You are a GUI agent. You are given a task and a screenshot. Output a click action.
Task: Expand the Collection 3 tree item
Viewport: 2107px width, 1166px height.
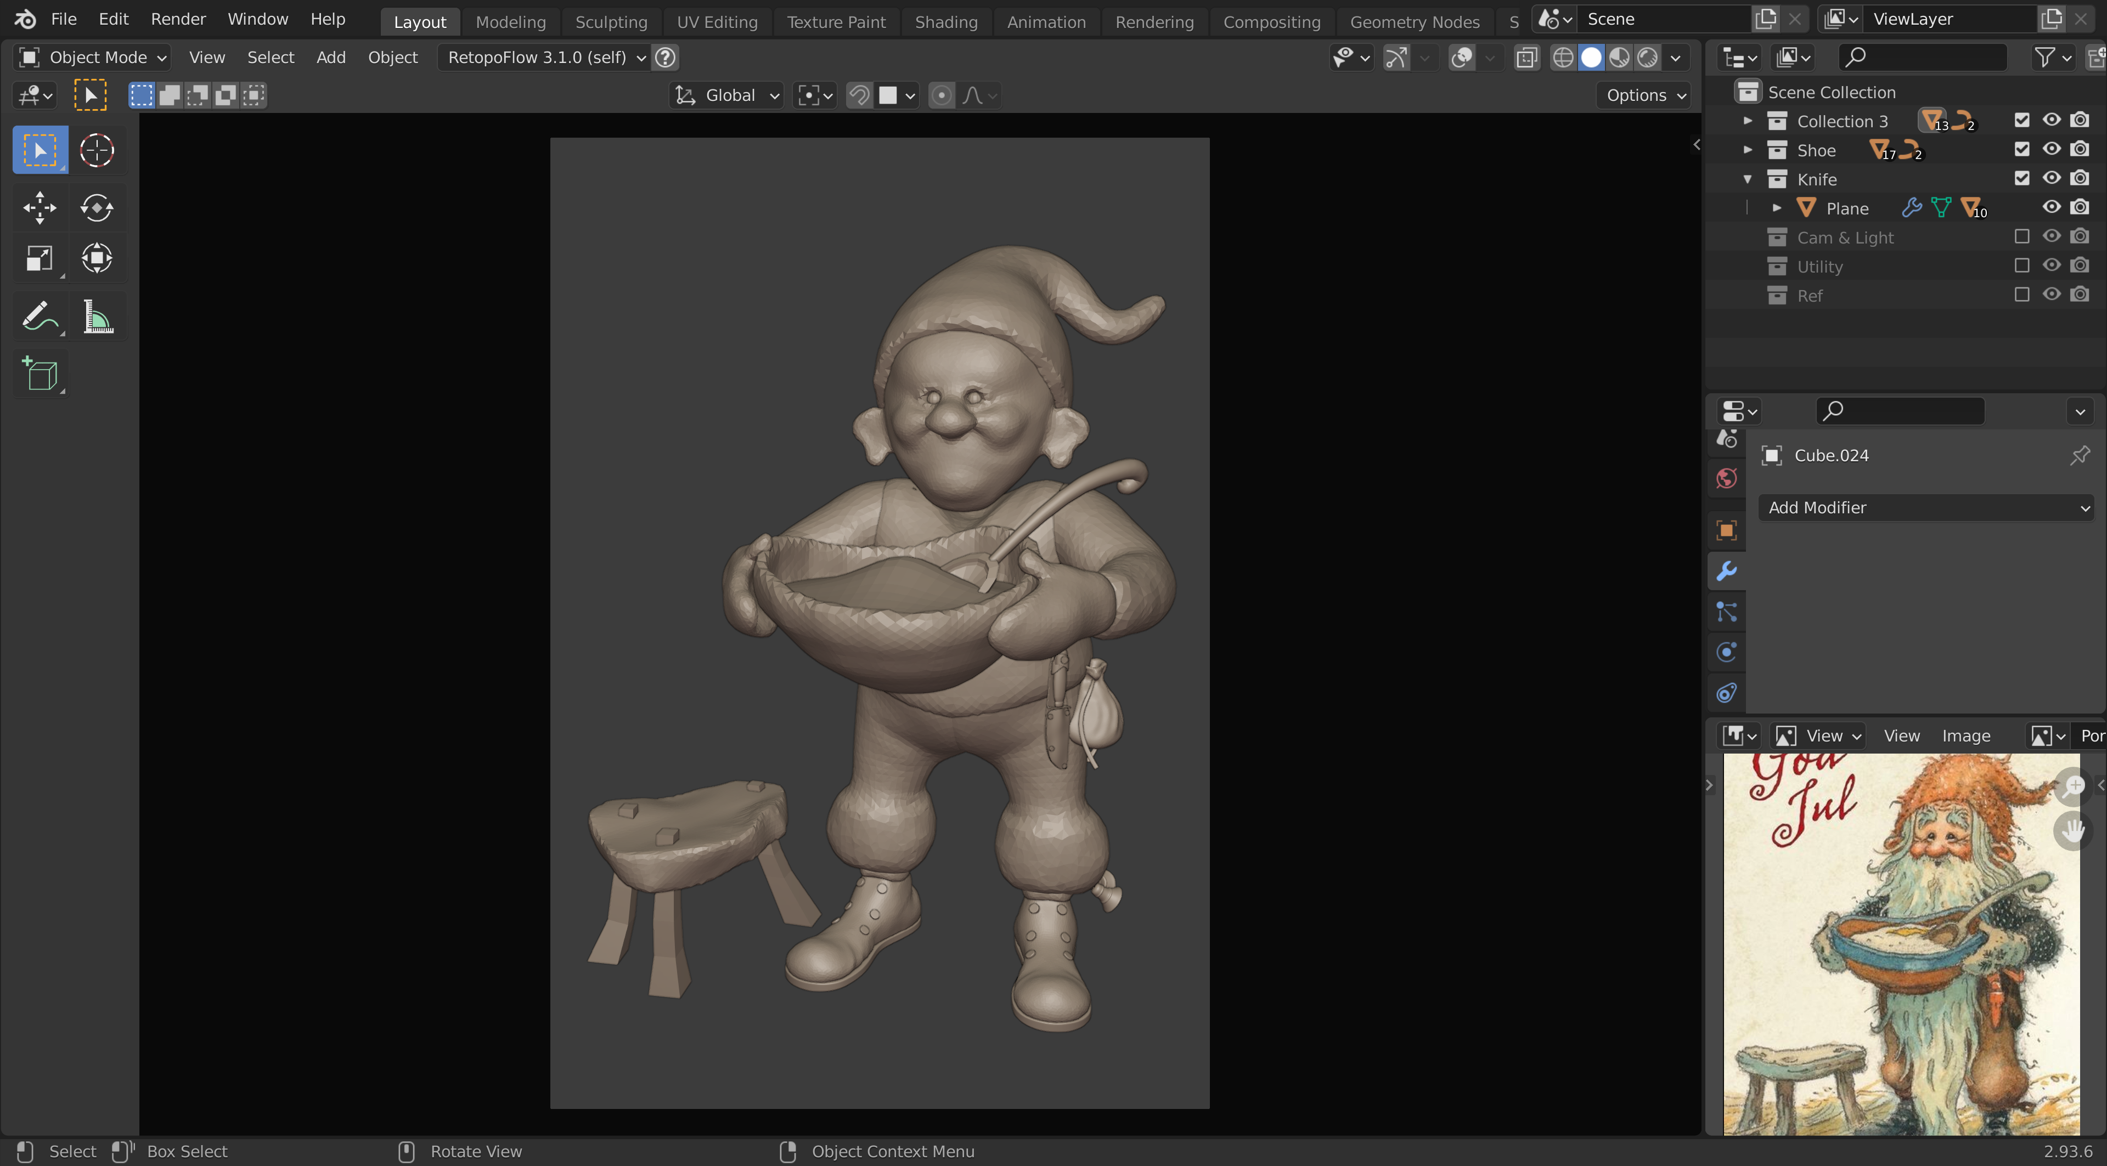tap(1747, 121)
